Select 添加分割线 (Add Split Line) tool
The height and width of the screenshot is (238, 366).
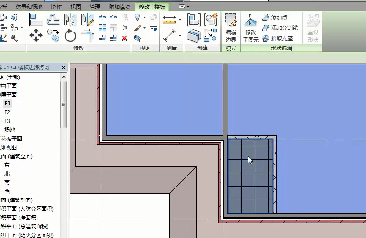[x=280, y=28]
